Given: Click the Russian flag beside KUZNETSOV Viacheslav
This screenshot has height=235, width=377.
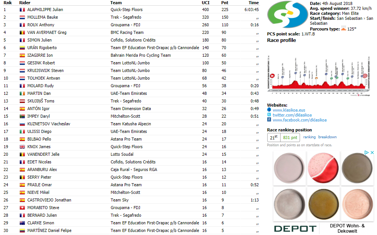Looking at the screenshot, I should [22, 124].
